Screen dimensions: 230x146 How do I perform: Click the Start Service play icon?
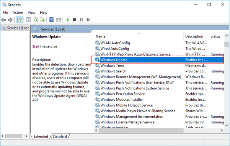click(x=68, y=20)
